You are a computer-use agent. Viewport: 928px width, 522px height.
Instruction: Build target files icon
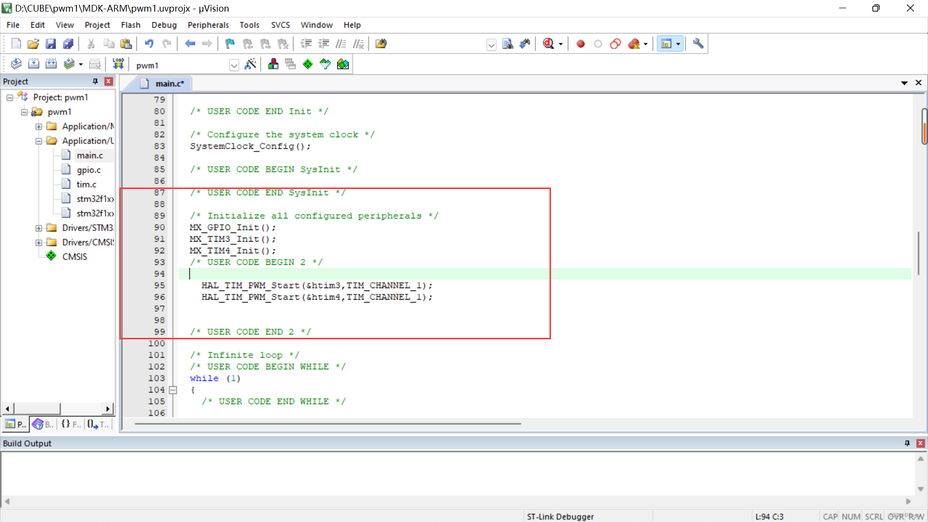tap(33, 64)
